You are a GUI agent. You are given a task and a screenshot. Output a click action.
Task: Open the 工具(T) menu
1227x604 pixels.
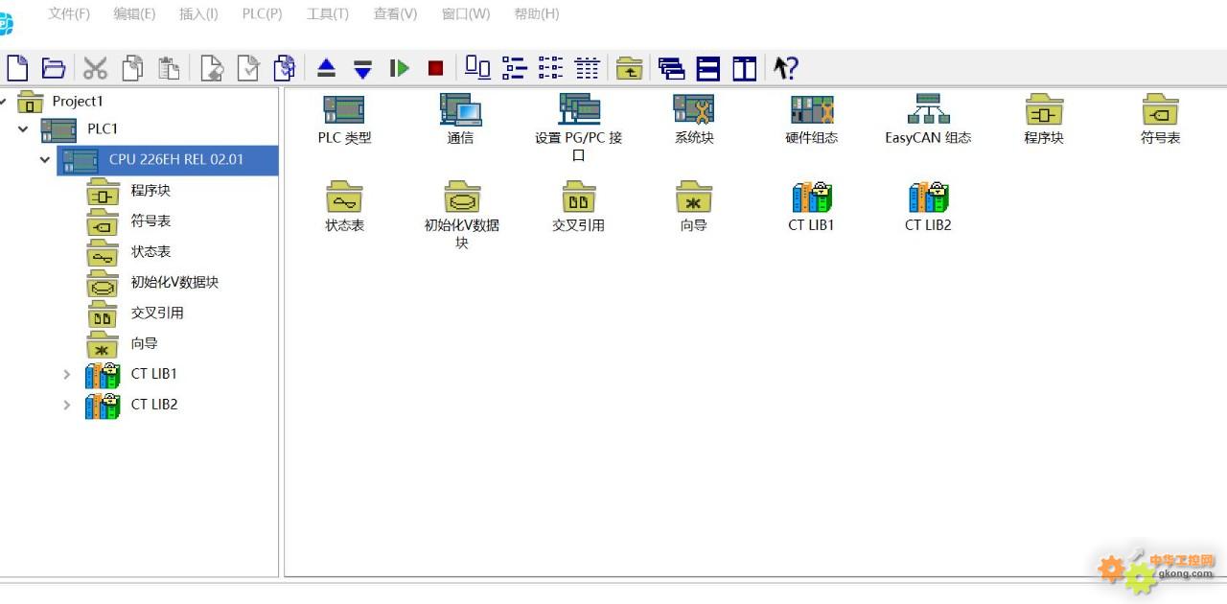tap(328, 13)
